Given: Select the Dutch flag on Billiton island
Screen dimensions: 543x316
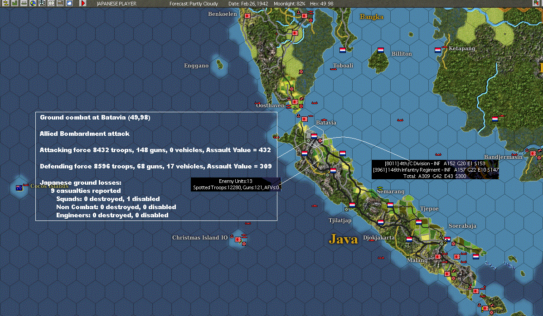Looking at the screenshot, I should pyautogui.click(x=381, y=50).
